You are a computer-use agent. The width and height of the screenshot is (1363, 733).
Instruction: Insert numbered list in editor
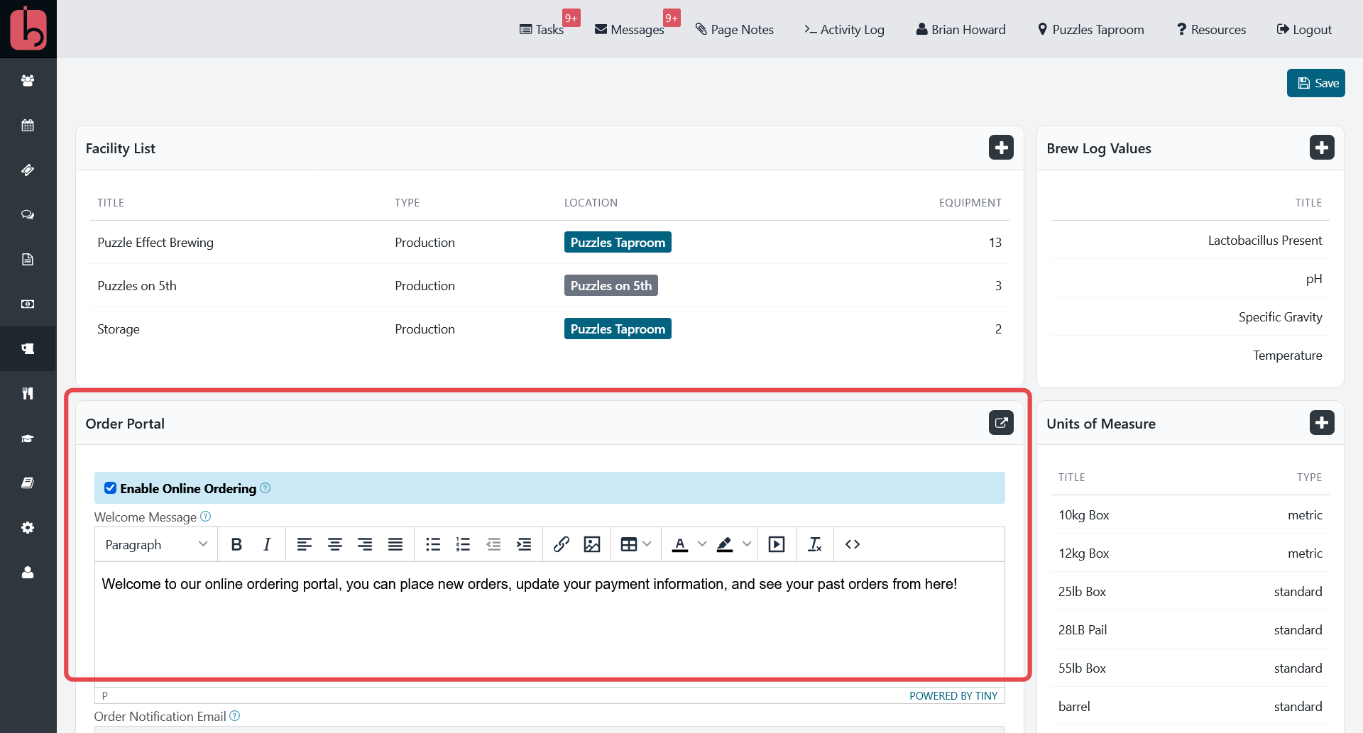coord(463,544)
